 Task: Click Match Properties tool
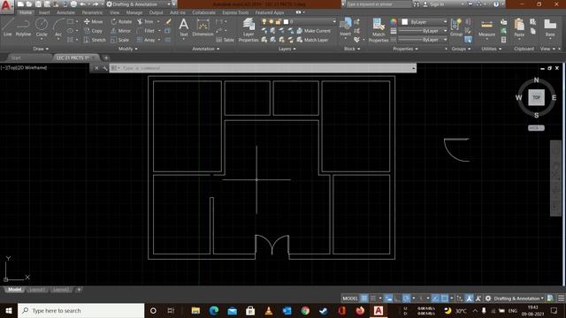click(379, 30)
